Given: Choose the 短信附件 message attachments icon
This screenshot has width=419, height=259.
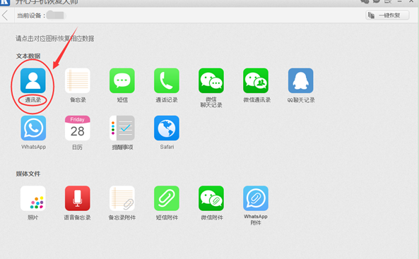Looking at the screenshot, I should 167,198.
